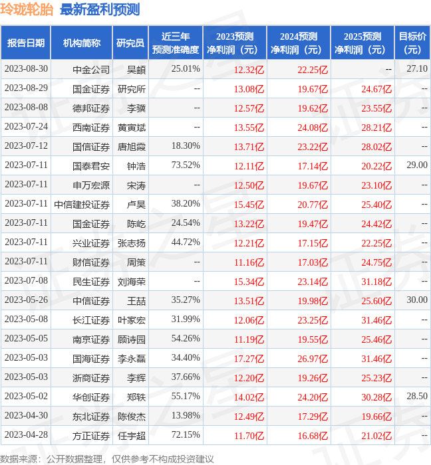Click the 13.08亿 profit value
Image resolution: width=431 pixels, height=465 pixels.
tap(249, 89)
